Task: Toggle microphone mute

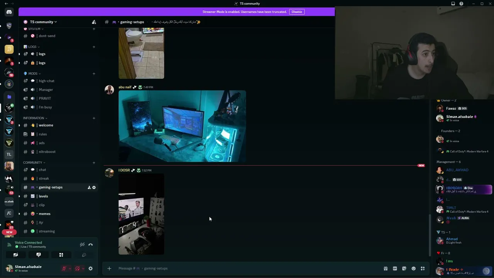Action: [64, 268]
